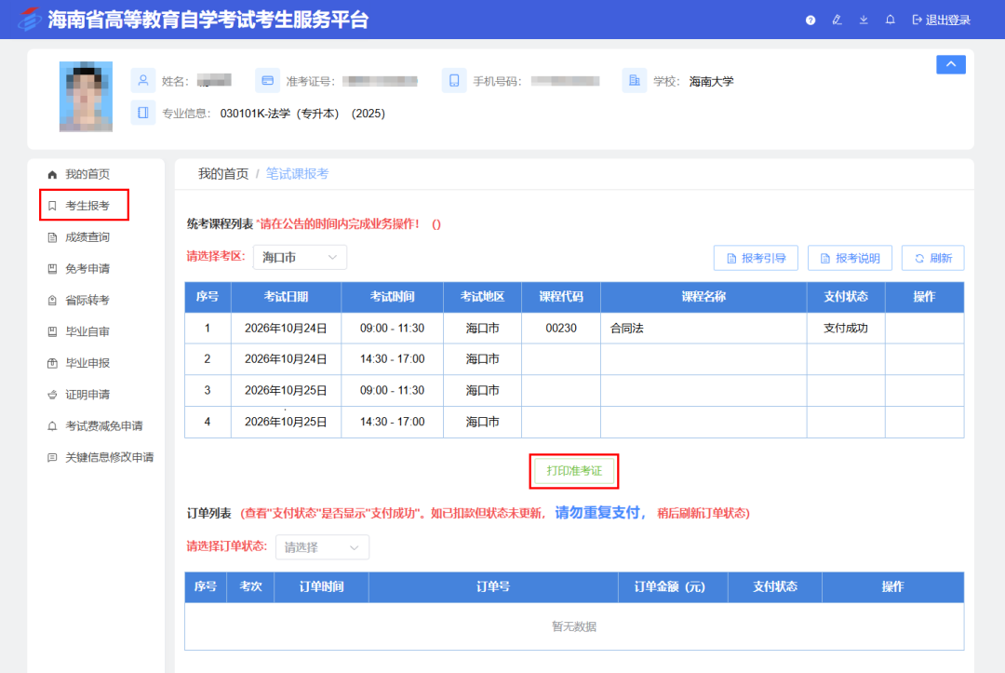Viewport: 1005px width, 673px height.
Task: Open 证明申请 in sidebar
Action: (x=87, y=394)
